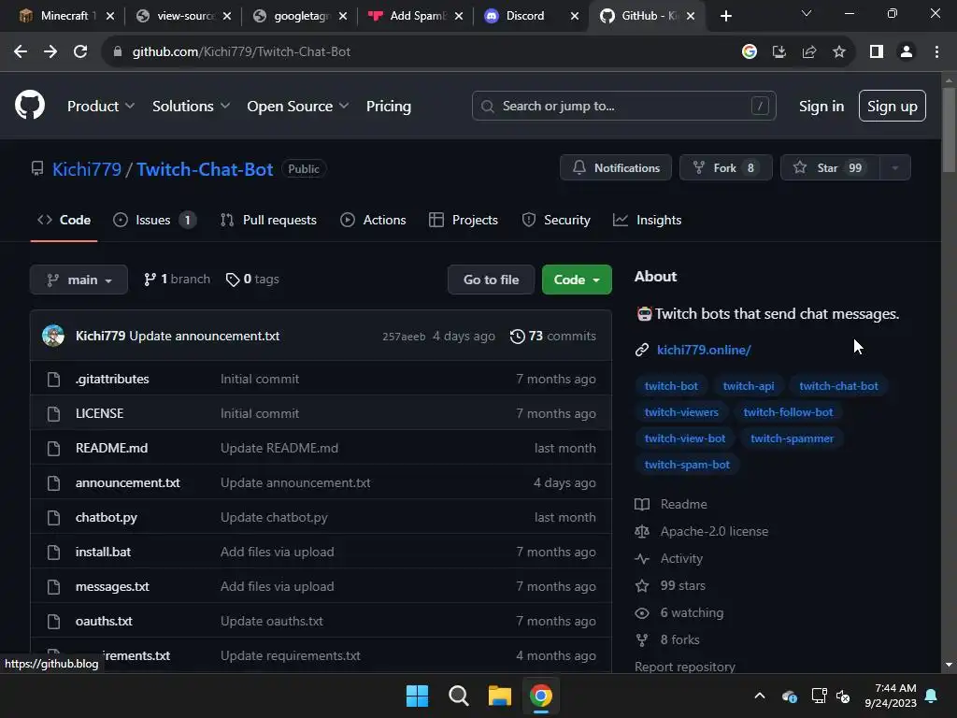Click the Windows Start button
This screenshot has height=718, width=957.
click(x=418, y=696)
